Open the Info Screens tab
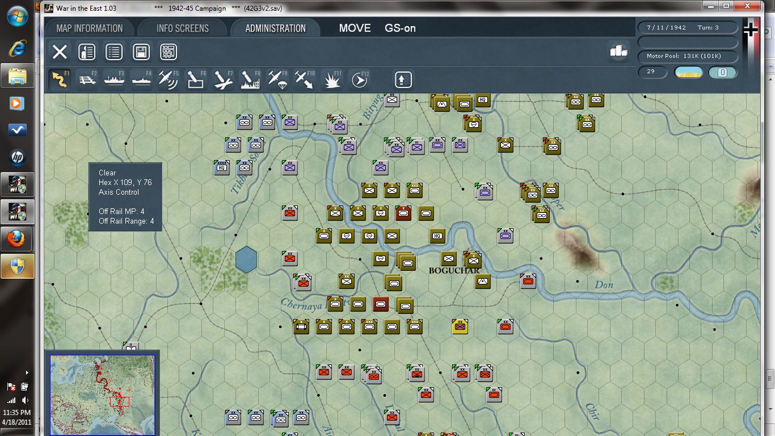Screen dimensions: 775x436 click(183, 28)
